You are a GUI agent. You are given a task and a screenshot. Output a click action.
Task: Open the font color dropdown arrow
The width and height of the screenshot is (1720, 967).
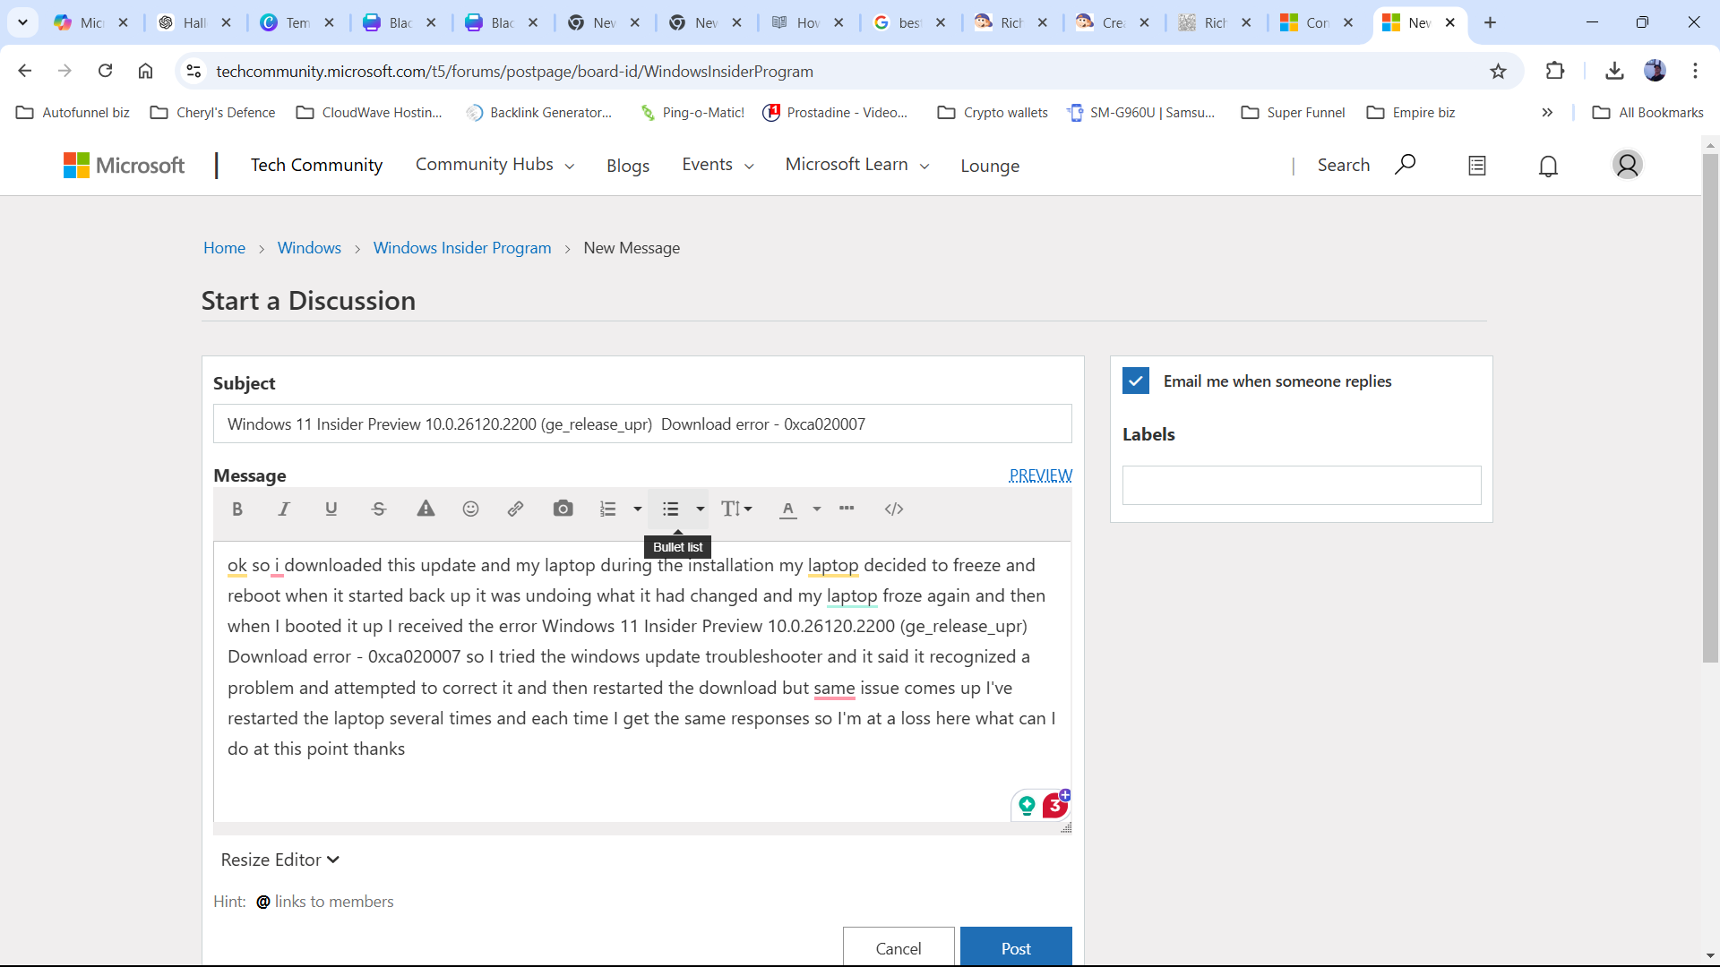[x=816, y=509]
